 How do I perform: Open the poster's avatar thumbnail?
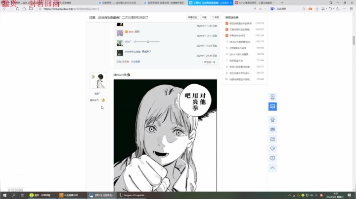pos(98,80)
